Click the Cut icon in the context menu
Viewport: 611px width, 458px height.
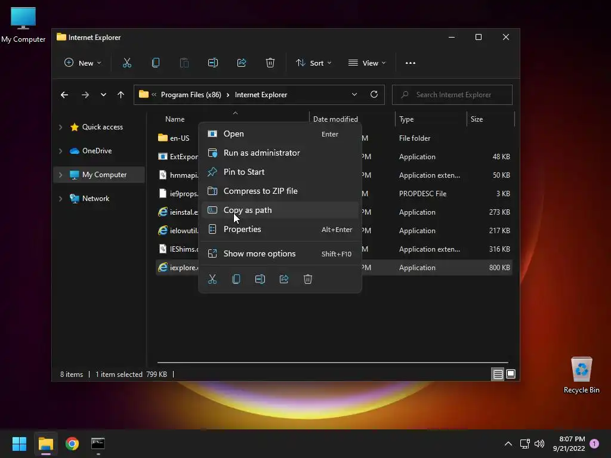212,279
